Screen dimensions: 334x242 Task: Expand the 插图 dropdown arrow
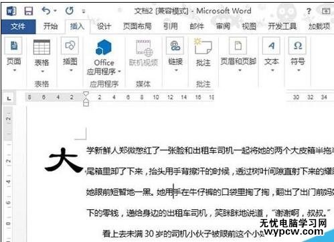tap(71, 70)
